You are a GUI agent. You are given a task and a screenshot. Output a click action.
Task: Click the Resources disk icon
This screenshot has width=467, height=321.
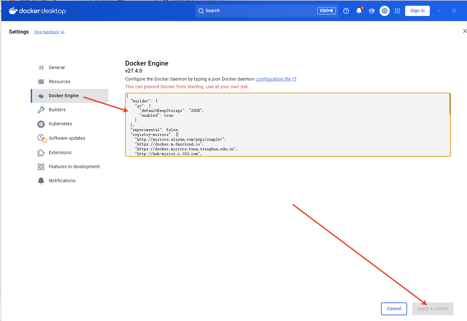pos(41,82)
